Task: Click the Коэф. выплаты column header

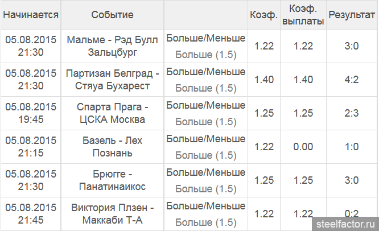Action: 303,14
